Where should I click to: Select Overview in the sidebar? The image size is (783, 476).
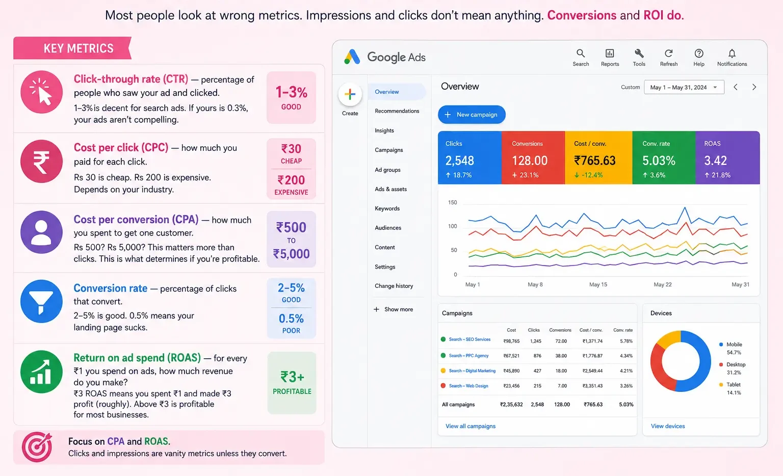(397, 92)
